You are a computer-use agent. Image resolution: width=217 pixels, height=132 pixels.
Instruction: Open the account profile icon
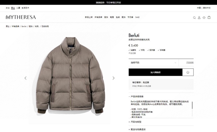click(x=199, y=18)
